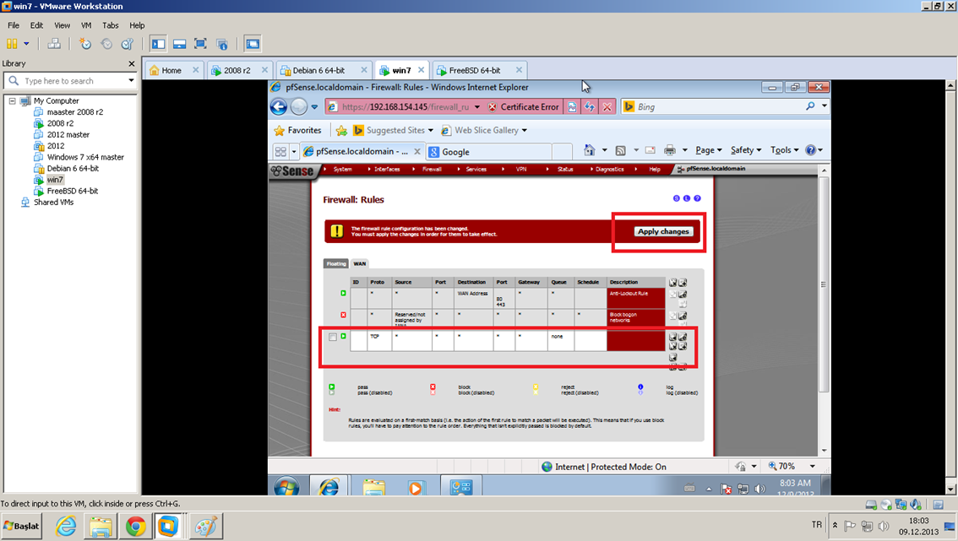The height and width of the screenshot is (541, 958).
Task: Open the pfSense Interfaces menu
Action: [x=387, y=169]
